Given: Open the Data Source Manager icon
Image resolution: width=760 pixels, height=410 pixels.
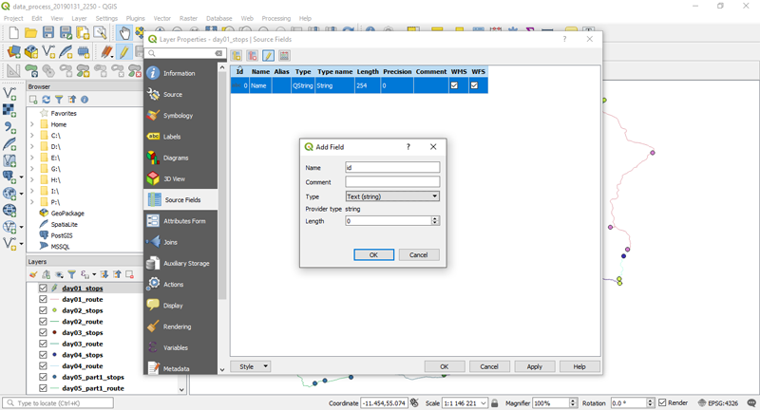Looking at the screenshot, I should (14, 51).
